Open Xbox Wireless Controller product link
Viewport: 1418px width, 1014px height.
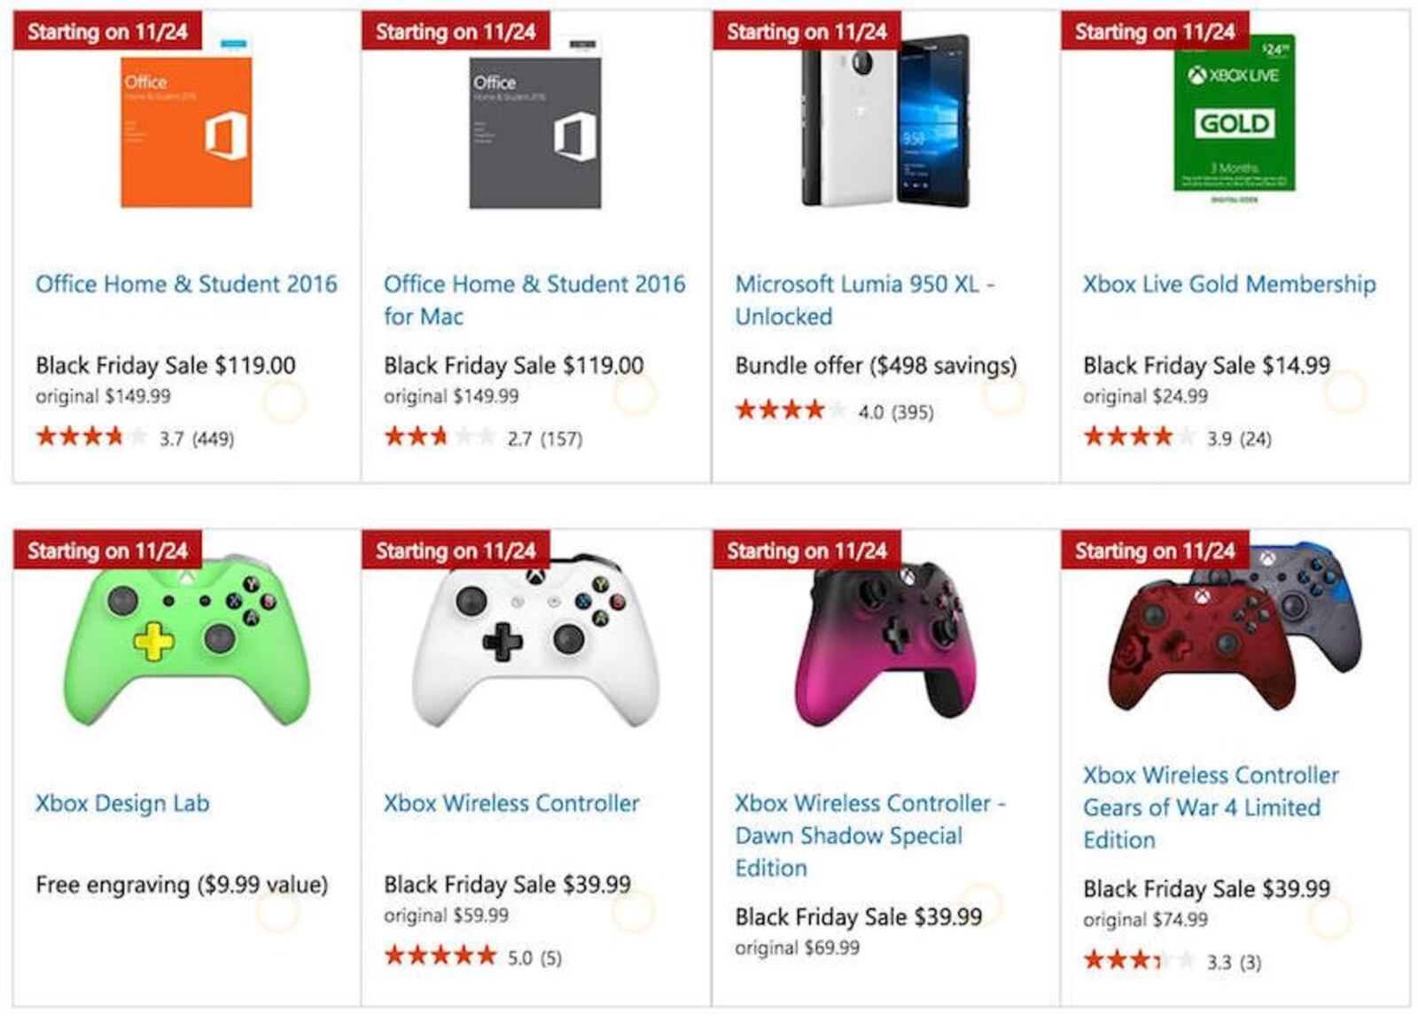(x=511, y=804)
